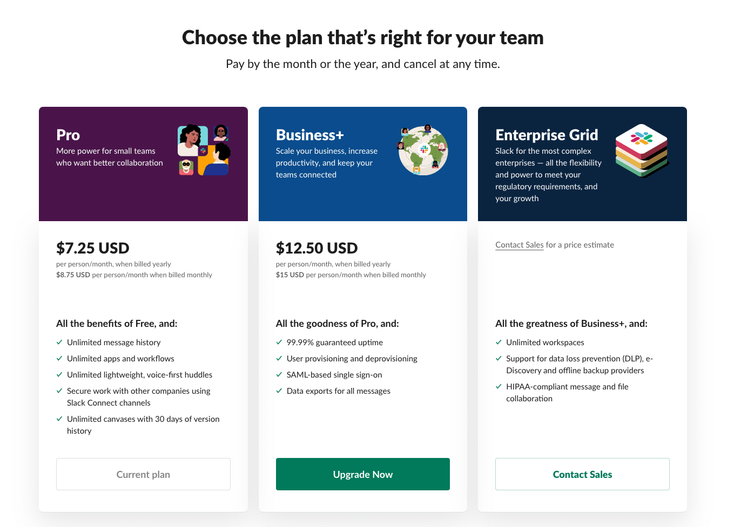The image size is (734, 527).
Task: Click the $12.50 USD price text
Action: click(x=317, y=248)
